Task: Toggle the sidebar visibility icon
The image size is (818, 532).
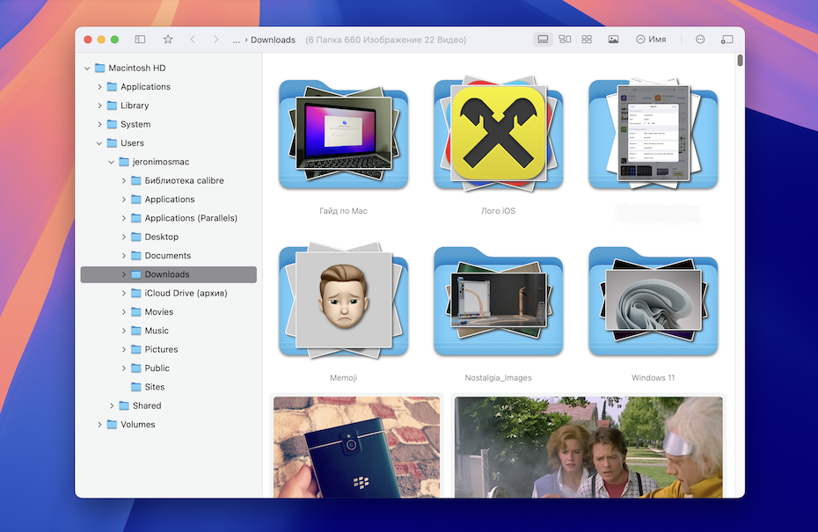Action: point(140,39)
